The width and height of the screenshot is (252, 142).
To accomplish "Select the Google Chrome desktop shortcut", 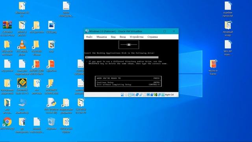I will pos(7,122).
